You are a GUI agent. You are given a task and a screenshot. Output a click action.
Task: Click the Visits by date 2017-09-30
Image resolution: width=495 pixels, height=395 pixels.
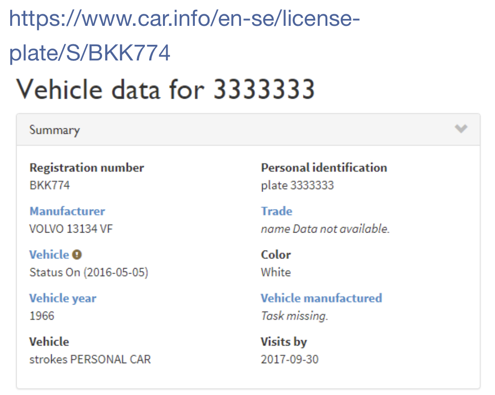tap(290, 359)
